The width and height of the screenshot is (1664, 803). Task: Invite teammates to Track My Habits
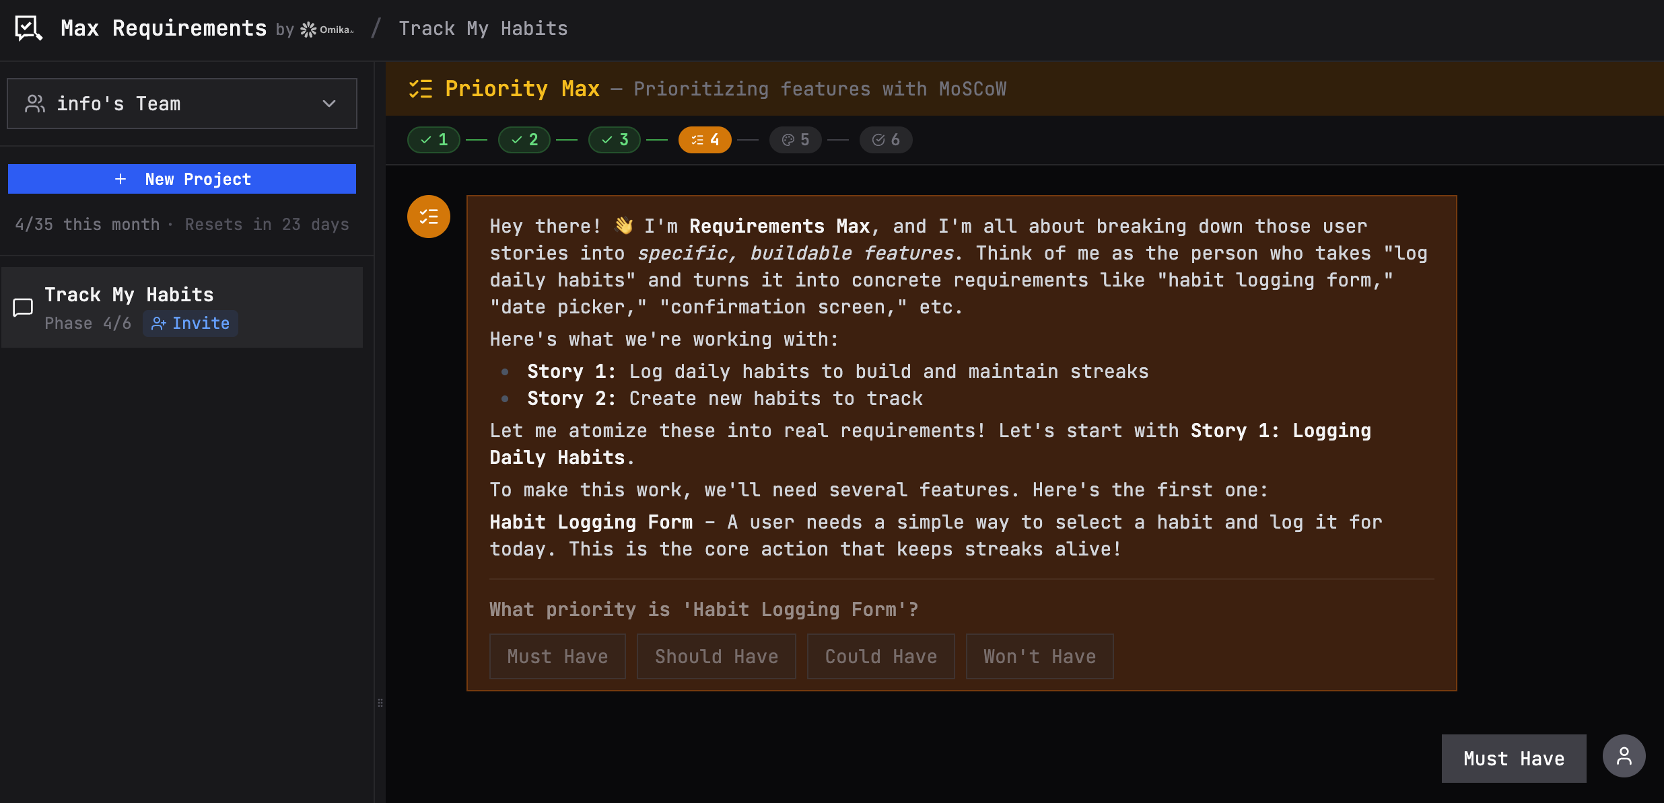[190, 323]
